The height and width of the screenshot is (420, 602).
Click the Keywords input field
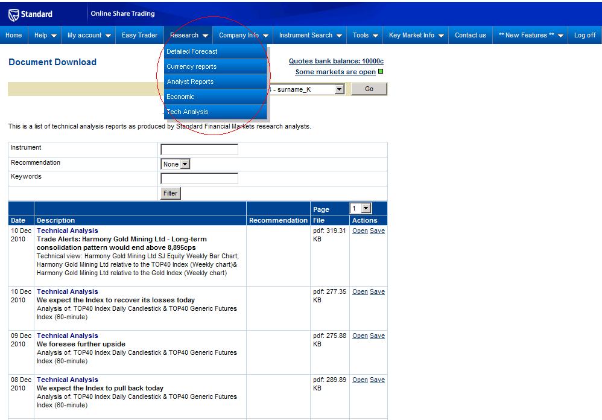pyautogui.click(x=199, y=178)
